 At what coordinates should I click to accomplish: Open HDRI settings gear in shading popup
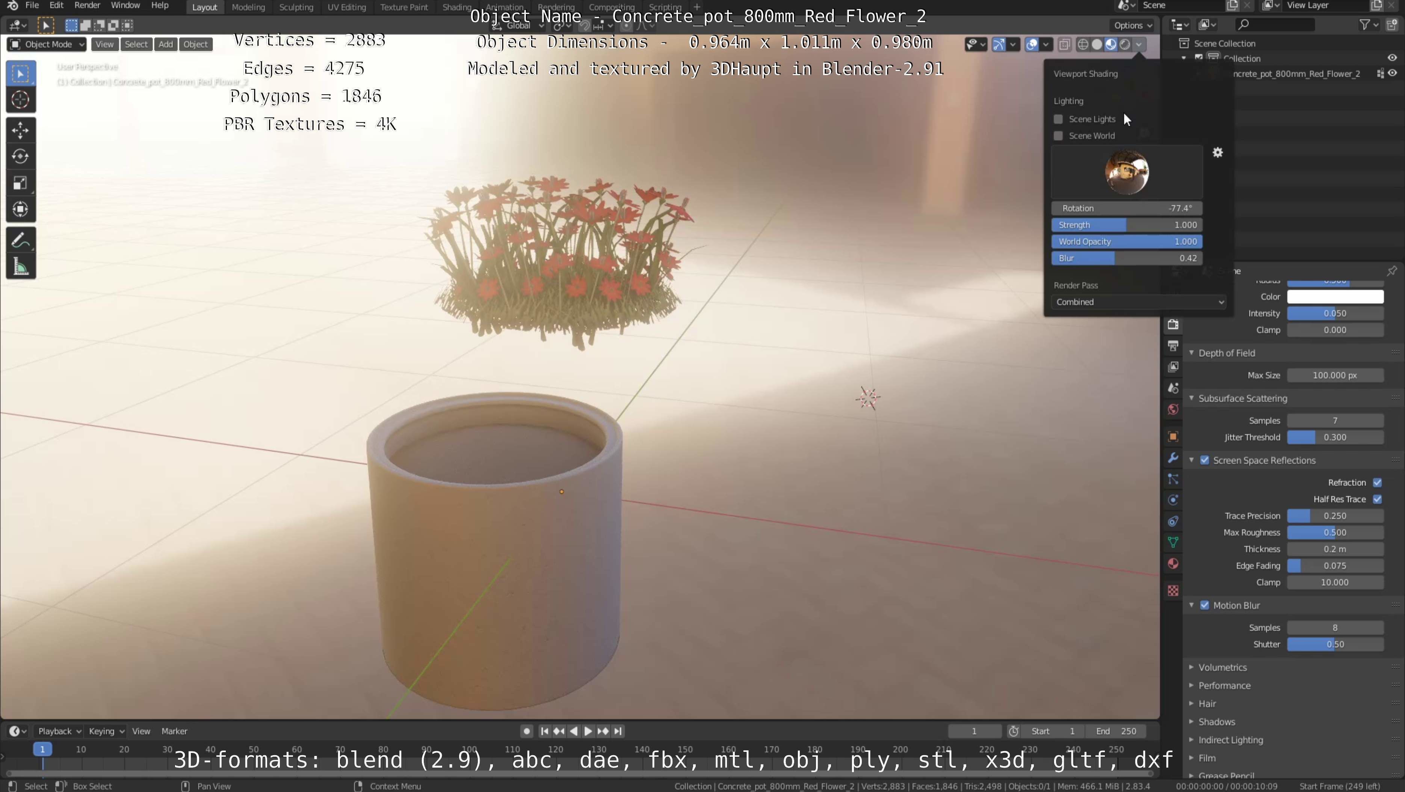point(1218,152)
